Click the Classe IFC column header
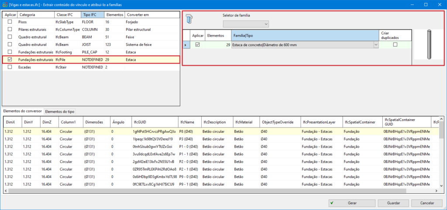447x210 pixels. (x=67, y=14)
